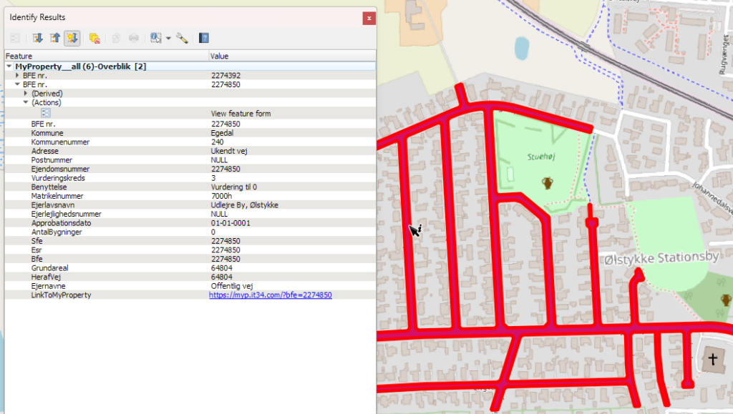Expand the BFE nr. 2274392 feature
Image resolution: width=733 pixels, height=414 pixels.
click(18, 75)
